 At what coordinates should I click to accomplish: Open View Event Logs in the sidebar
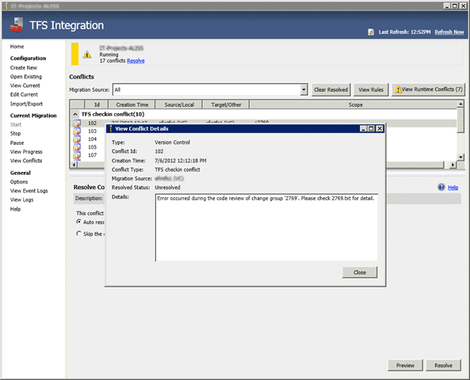29,191
